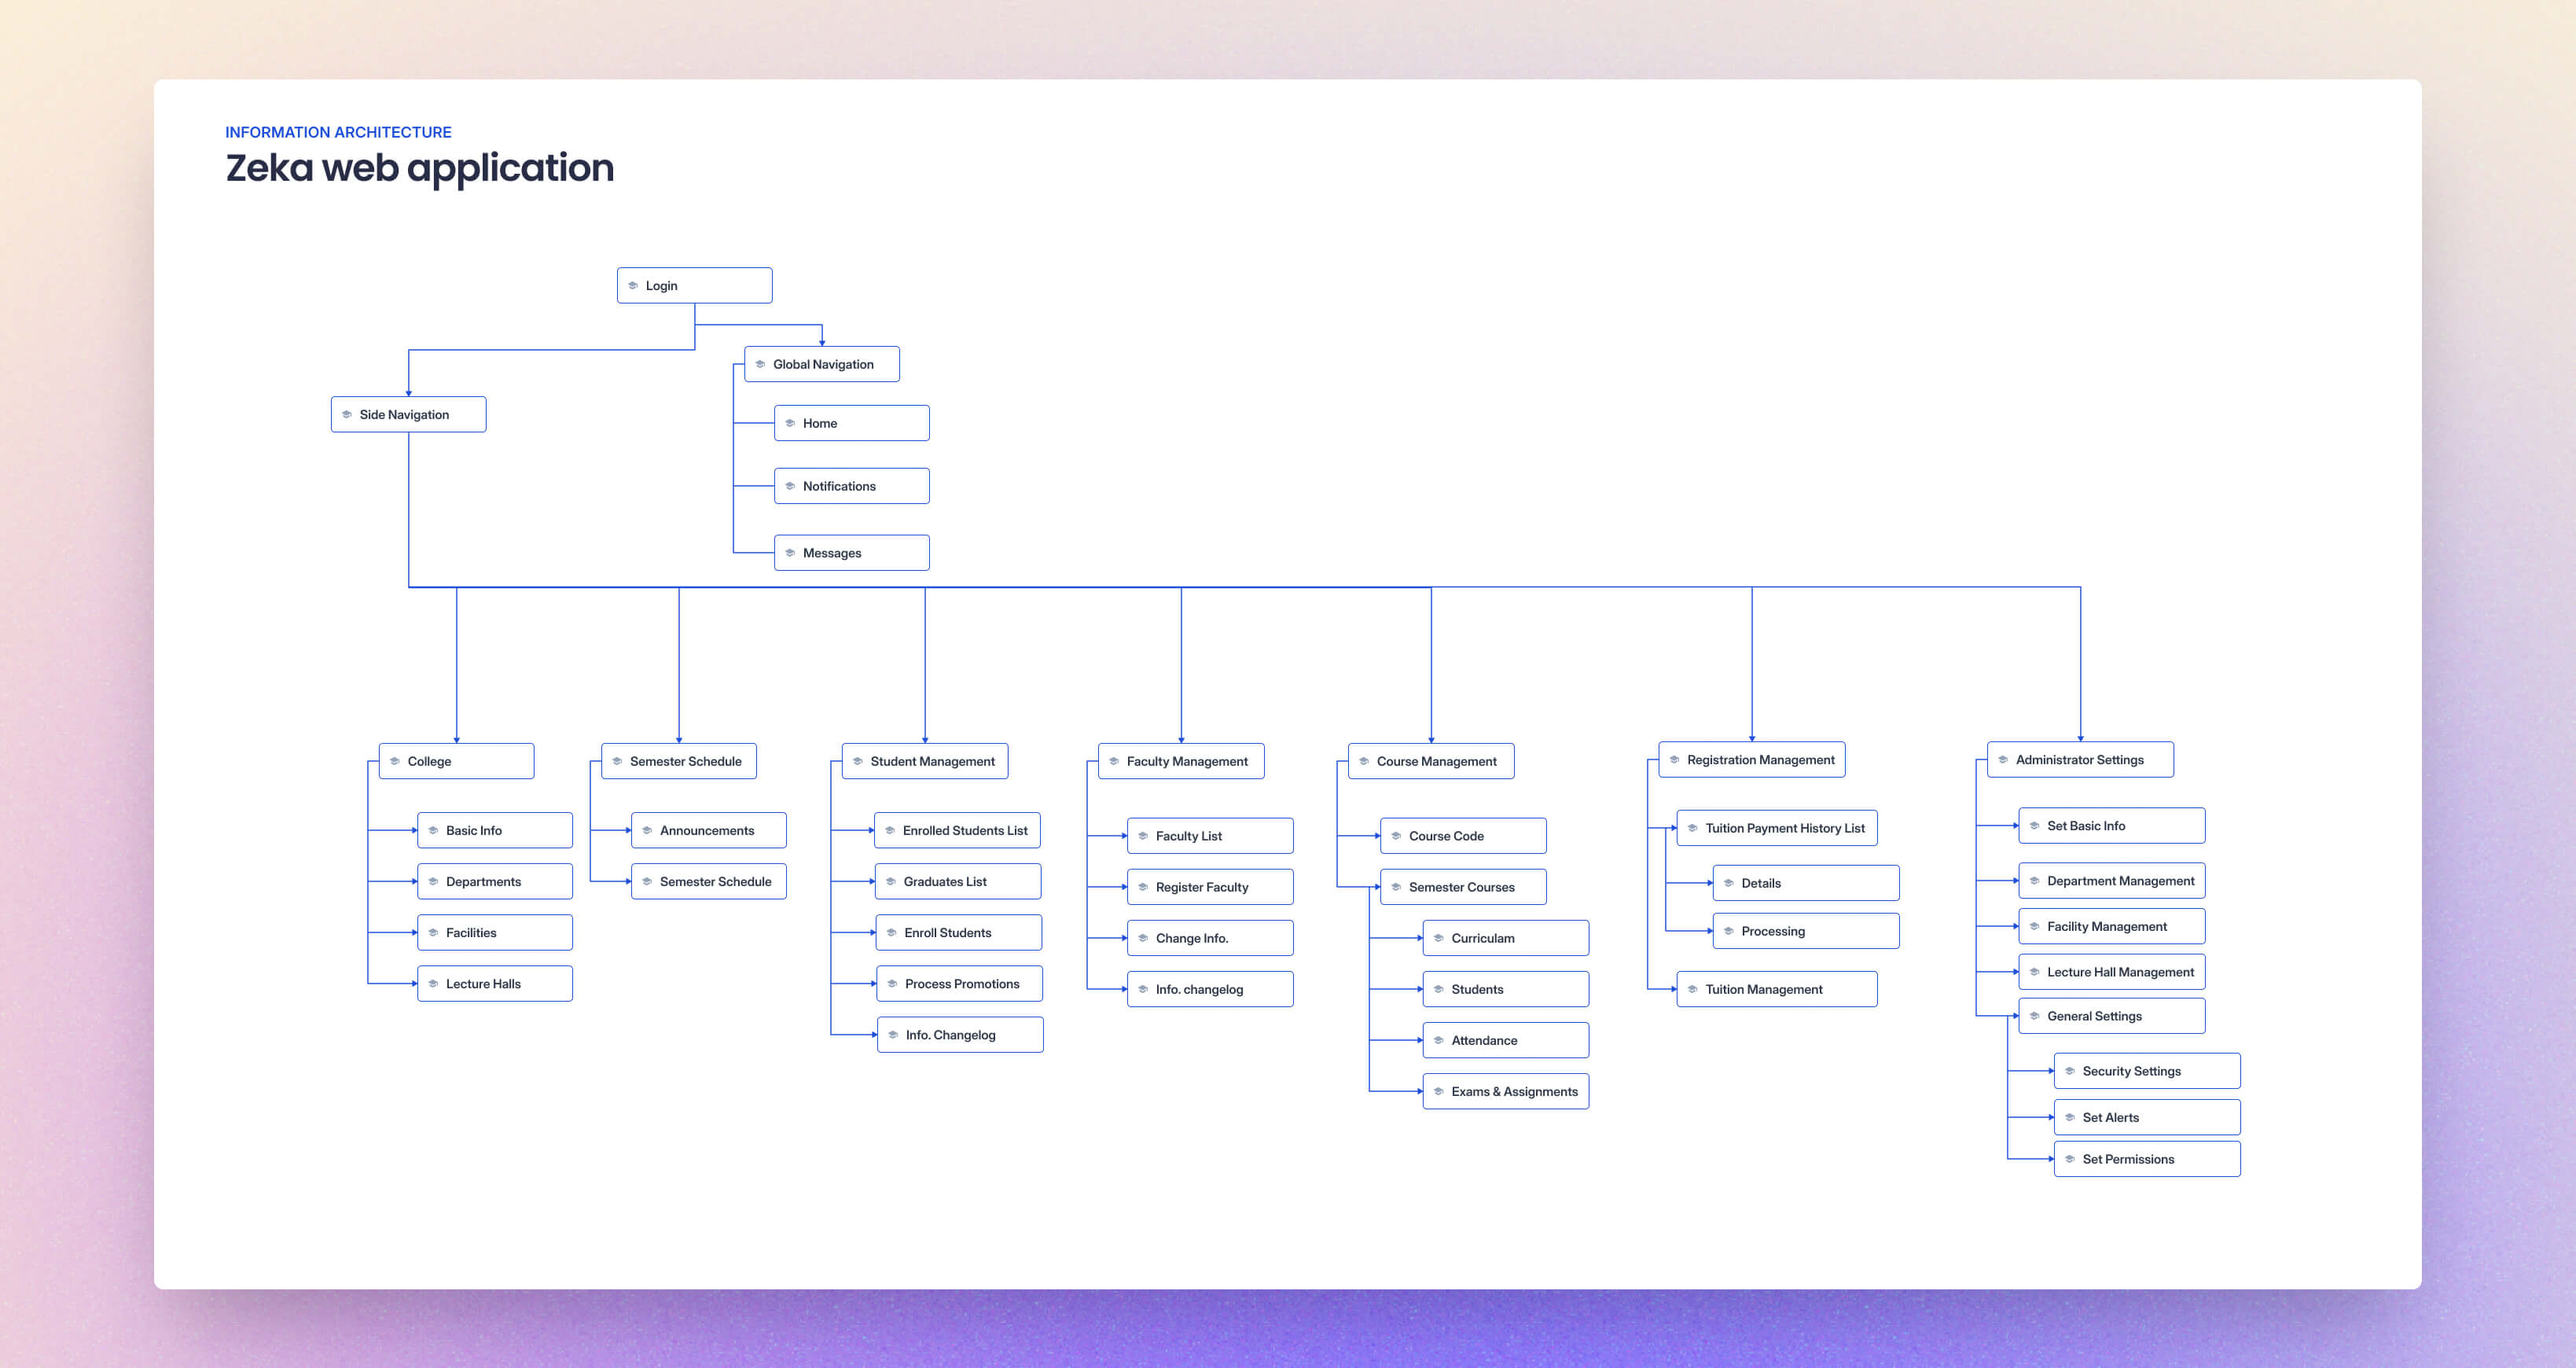Select the Processing node
Screen dimensions: 2576x1368
(1806, 931)
